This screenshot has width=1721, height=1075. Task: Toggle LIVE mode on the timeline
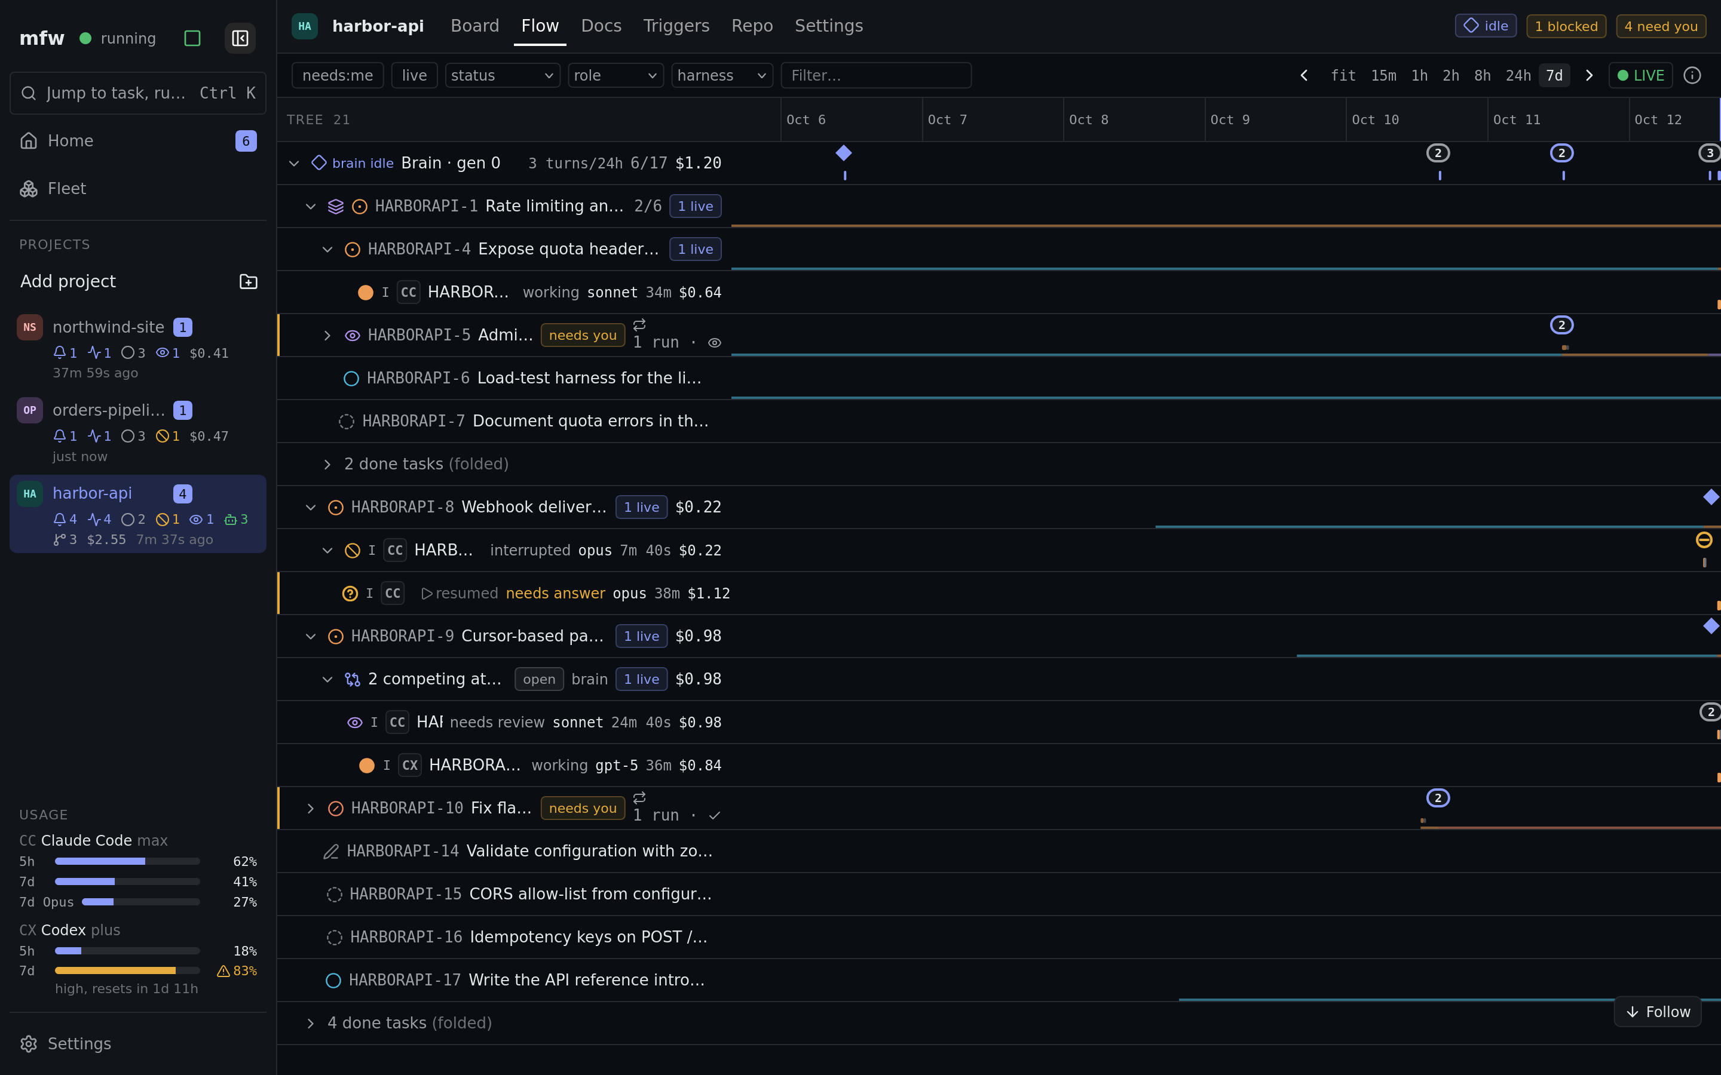(1642, 75)
